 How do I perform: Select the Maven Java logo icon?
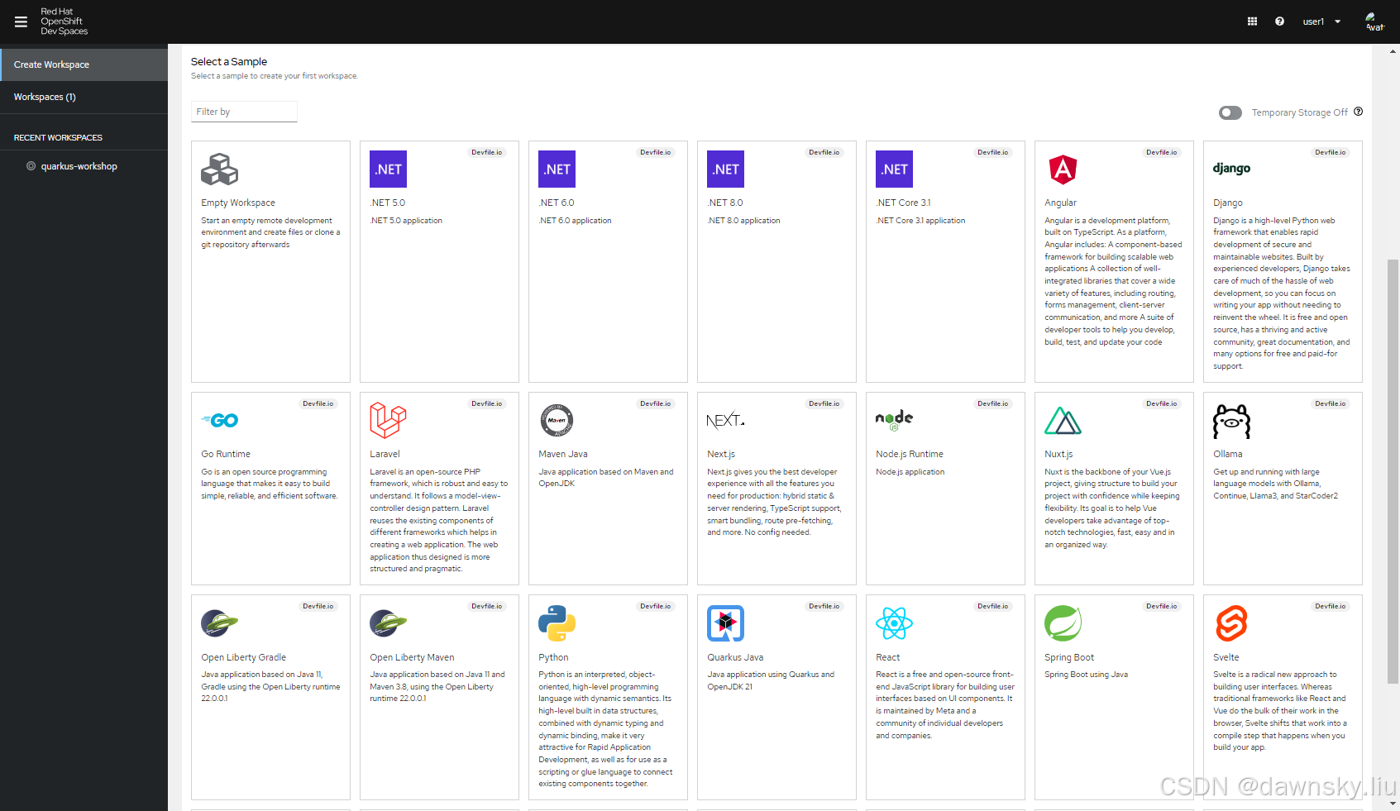557,421
